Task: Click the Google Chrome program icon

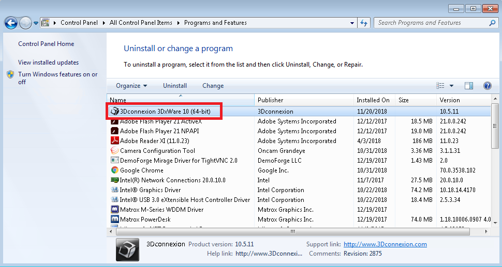Action: coord(115,170)
